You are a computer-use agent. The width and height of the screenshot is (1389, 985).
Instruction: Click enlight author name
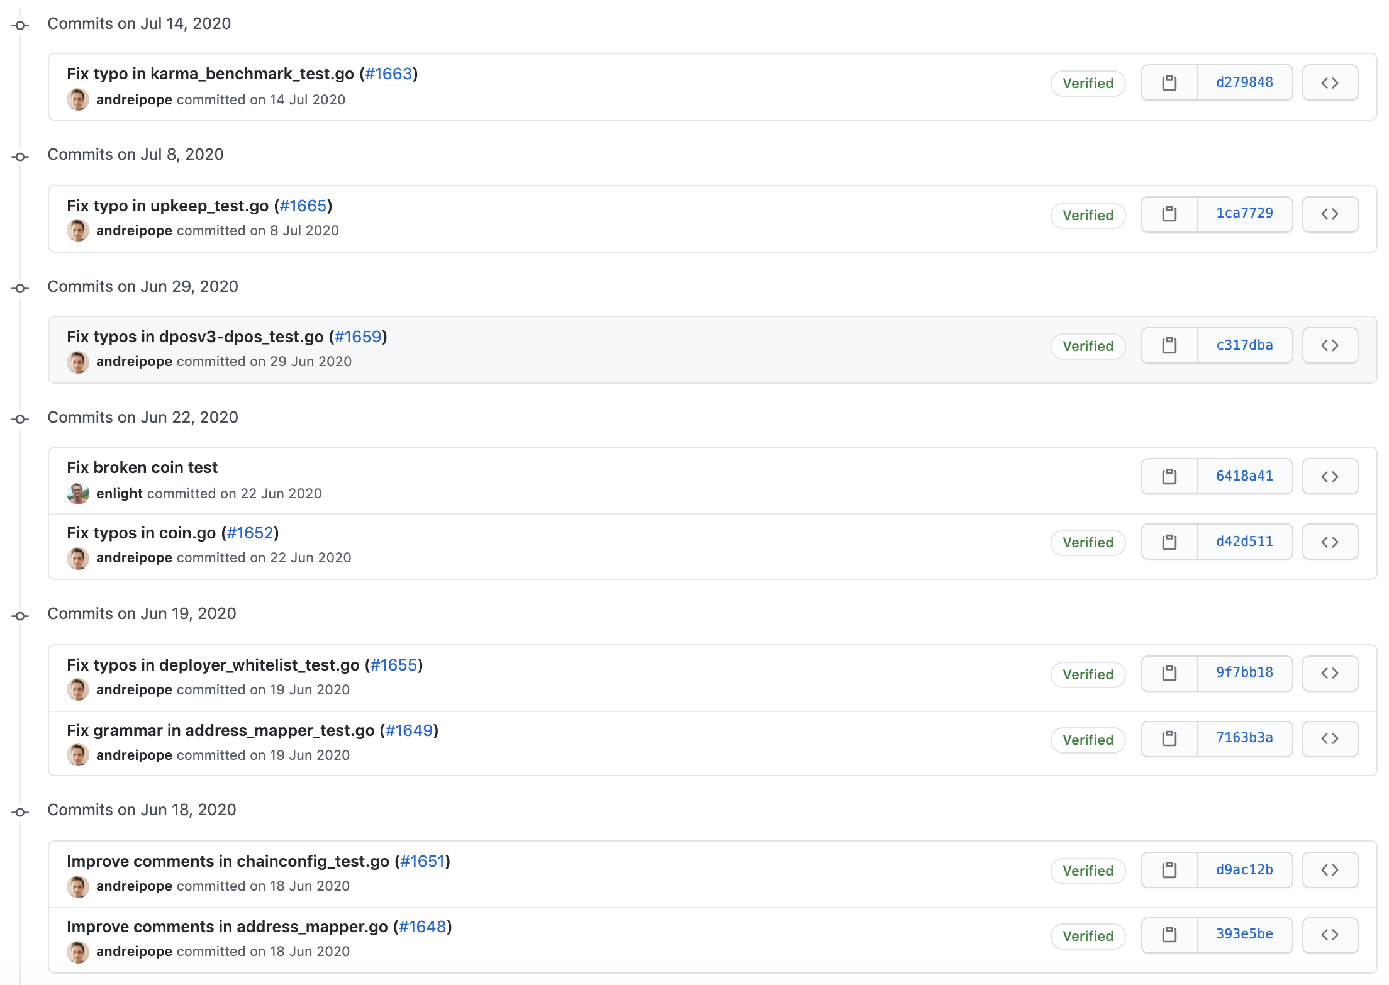coord(119,493)
